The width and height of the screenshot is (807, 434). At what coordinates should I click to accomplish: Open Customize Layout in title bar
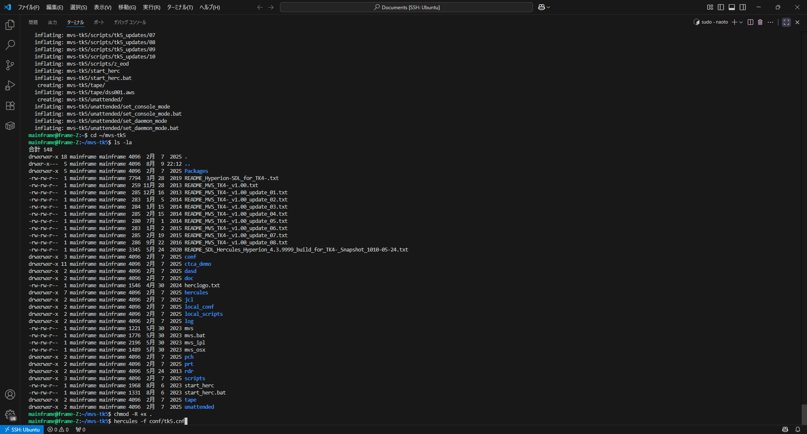(x=710, y=7)
